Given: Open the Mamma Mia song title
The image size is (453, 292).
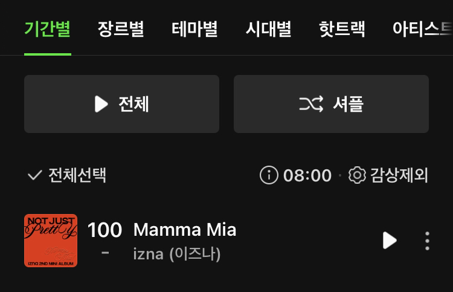Looking at the screenshot, I should tap(185, 230).
